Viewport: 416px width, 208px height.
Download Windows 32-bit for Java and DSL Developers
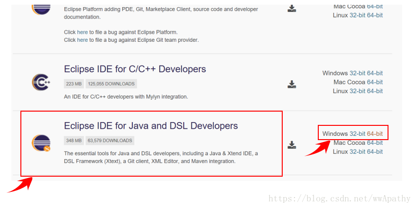357,133
